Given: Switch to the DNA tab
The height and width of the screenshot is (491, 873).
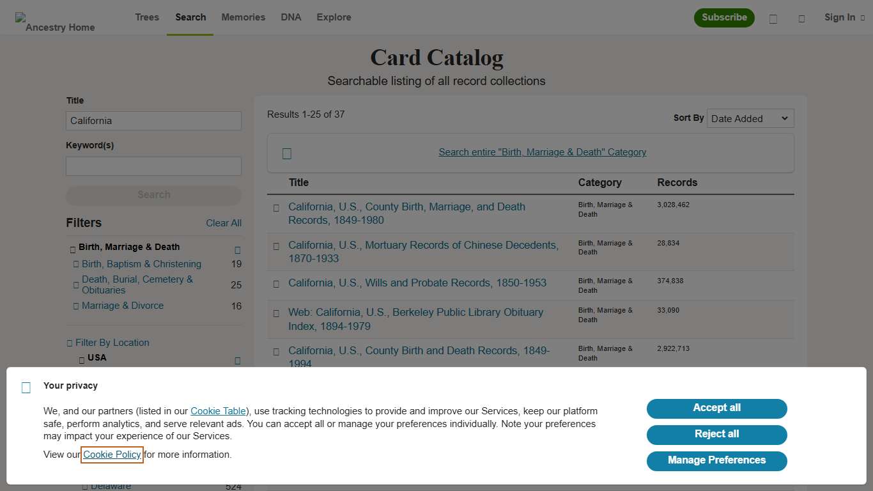Looking at the screenshot, I should [291, 17].
